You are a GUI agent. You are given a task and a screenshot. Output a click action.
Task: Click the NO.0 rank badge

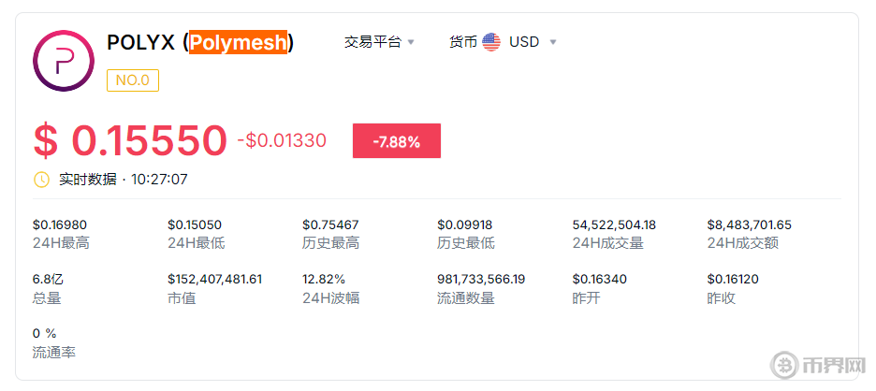[x=133, y=80]
